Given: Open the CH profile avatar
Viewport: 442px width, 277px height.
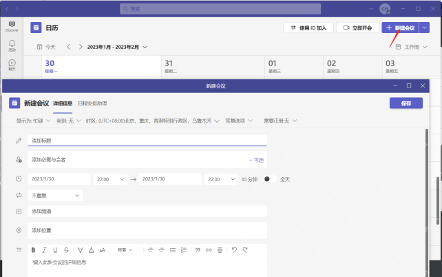Looking at the screenshot, I should coord(385,9).
